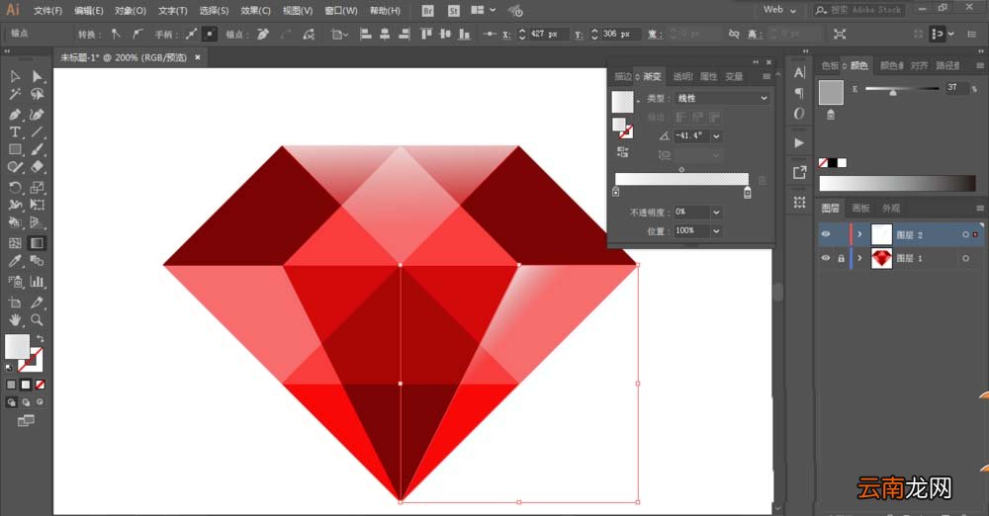Open the gradient angle dropdown arrow

(716, 135)
